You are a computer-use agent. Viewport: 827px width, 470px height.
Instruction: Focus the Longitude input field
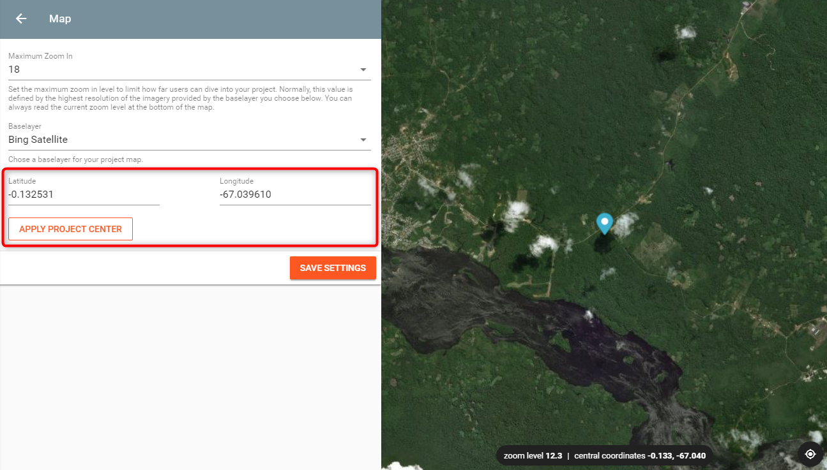pyautogui.click(x=294, y=195)
